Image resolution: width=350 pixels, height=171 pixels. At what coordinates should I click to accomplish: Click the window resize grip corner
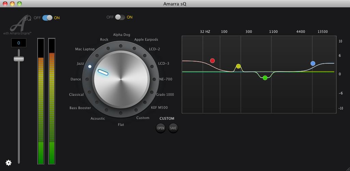tap(347, 169)
